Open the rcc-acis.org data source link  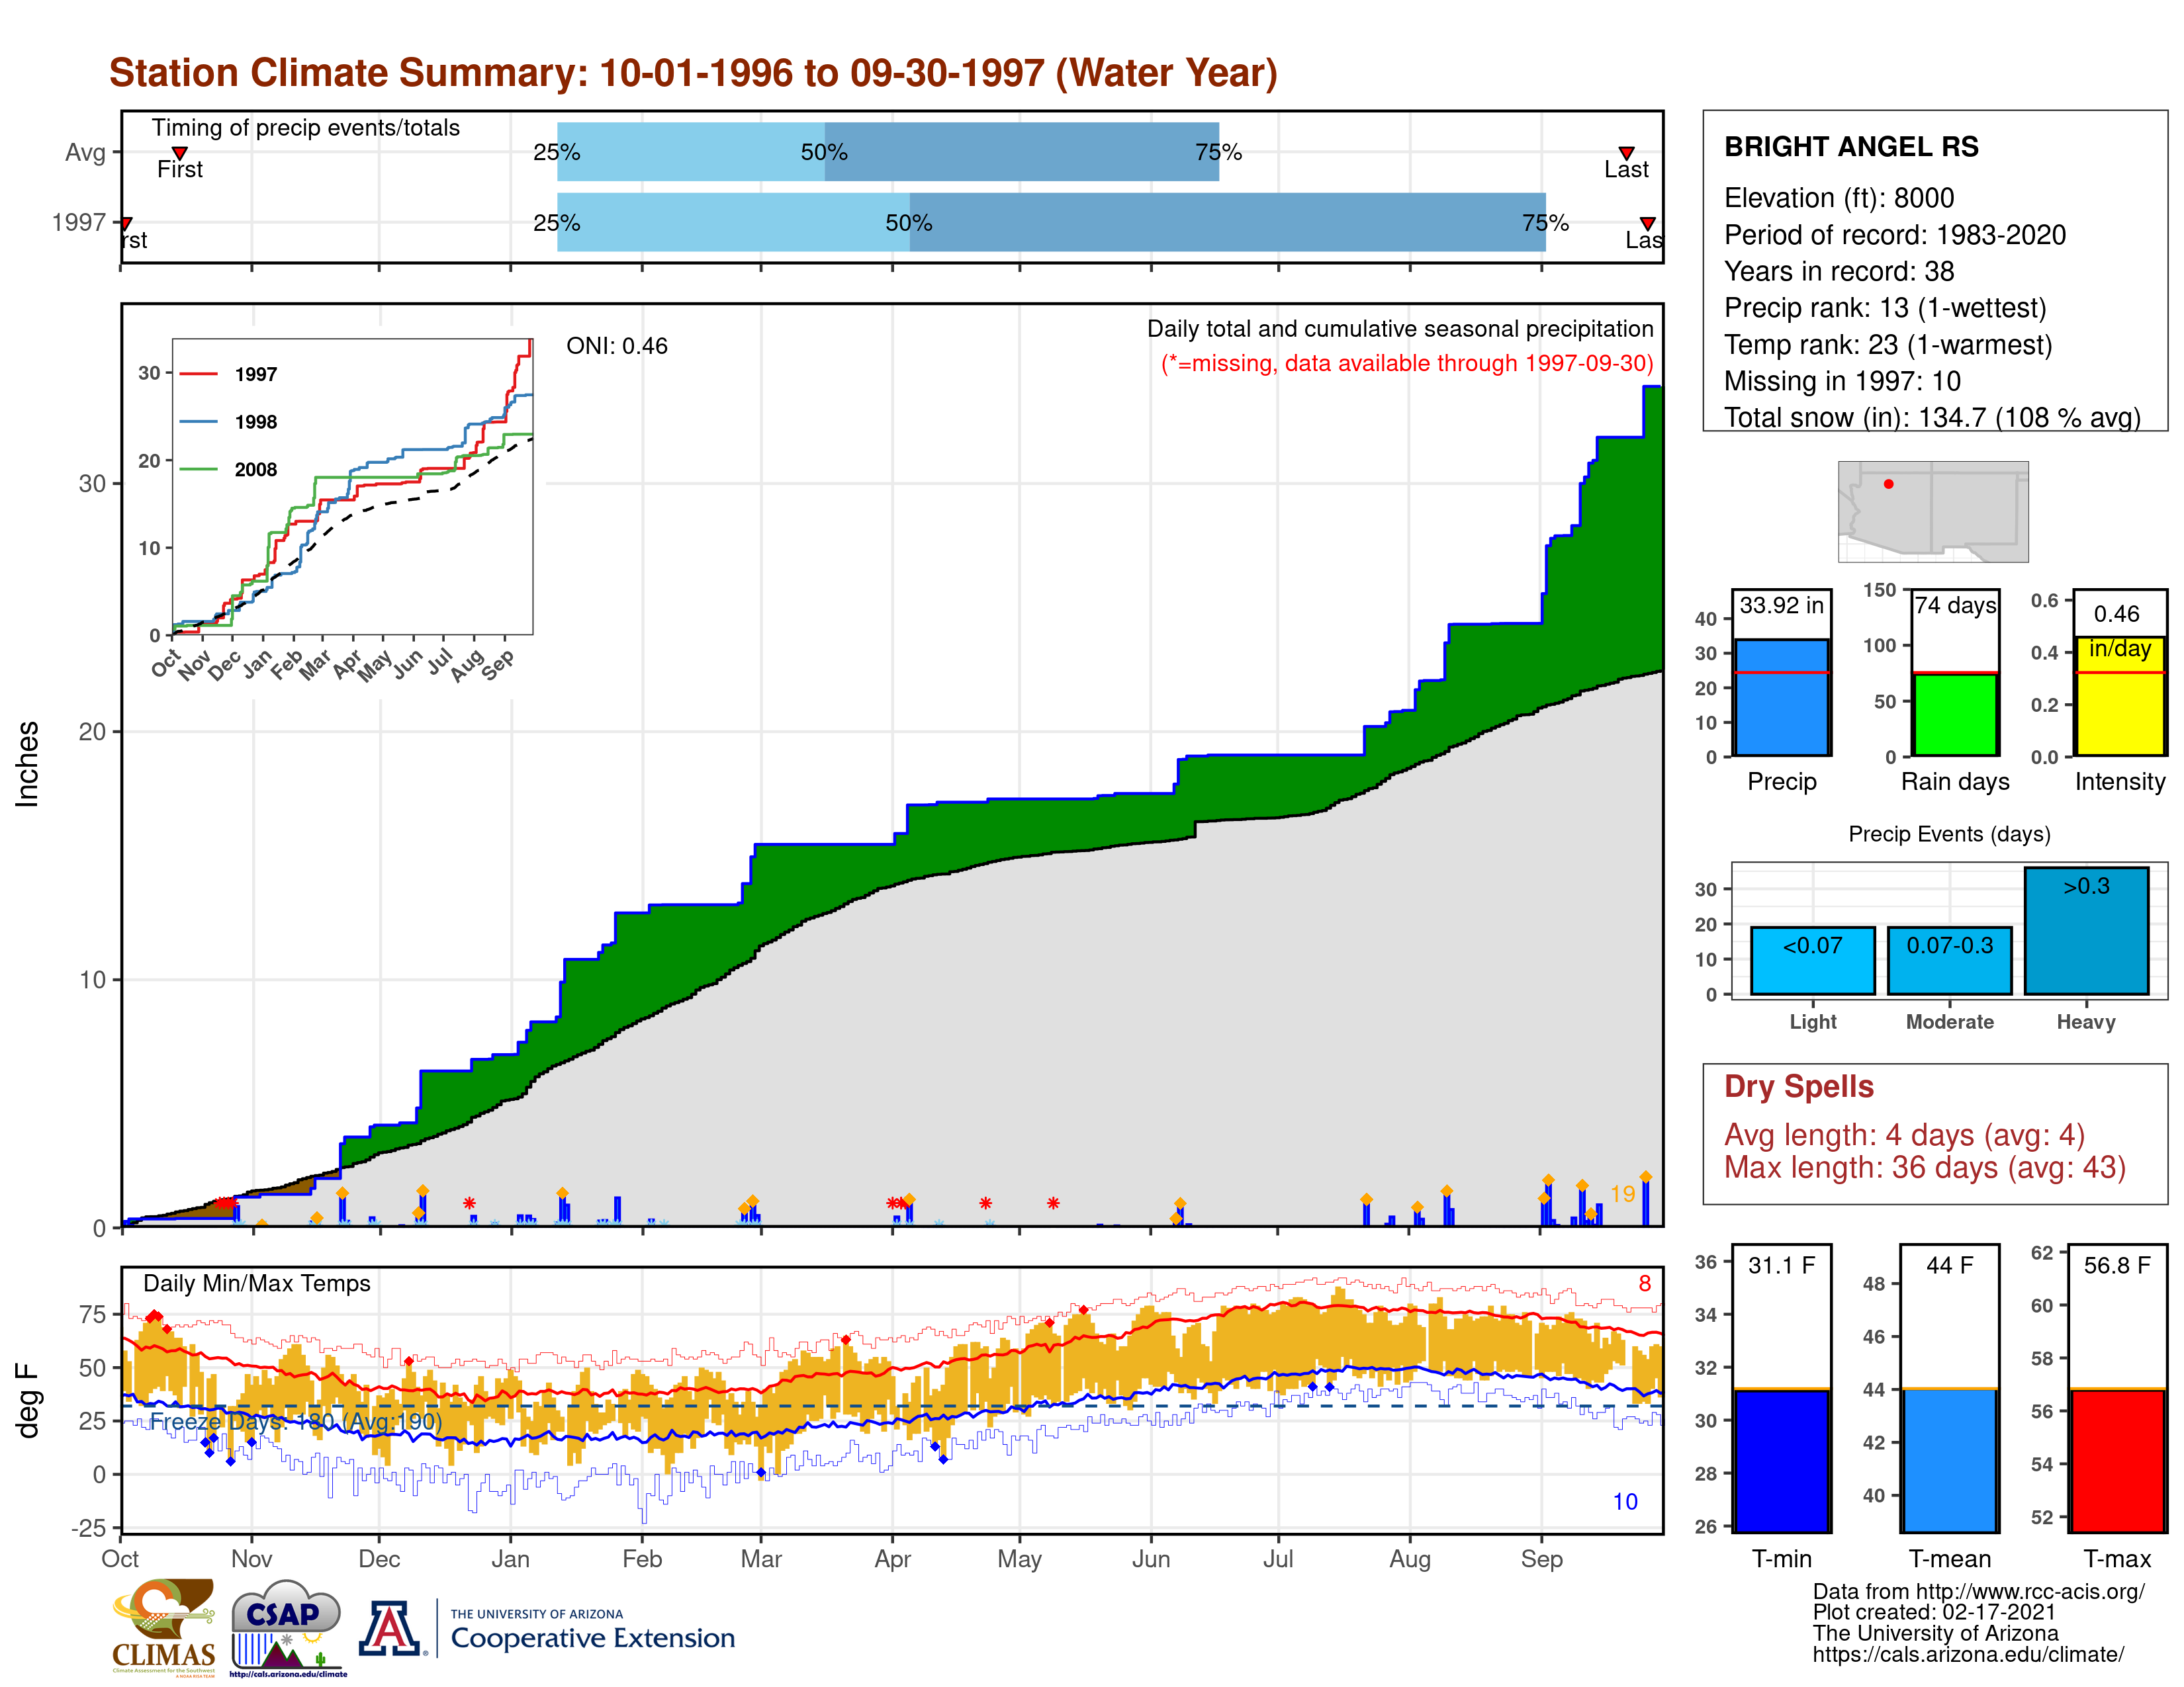pyautogui.click(x=1978, y=1592)
